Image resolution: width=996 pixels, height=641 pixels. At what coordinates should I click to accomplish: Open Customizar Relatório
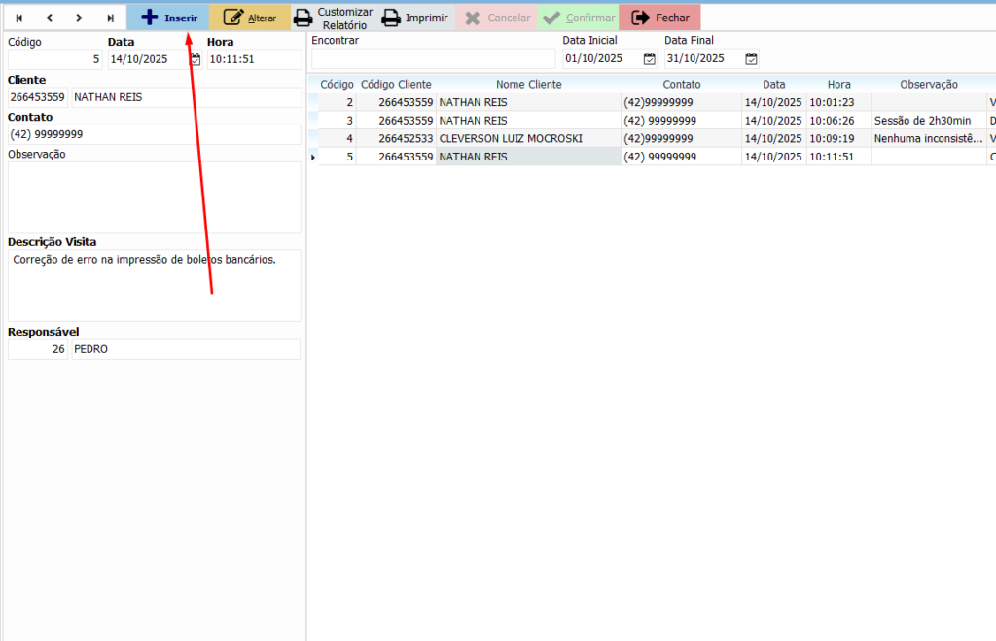[334, 18]
